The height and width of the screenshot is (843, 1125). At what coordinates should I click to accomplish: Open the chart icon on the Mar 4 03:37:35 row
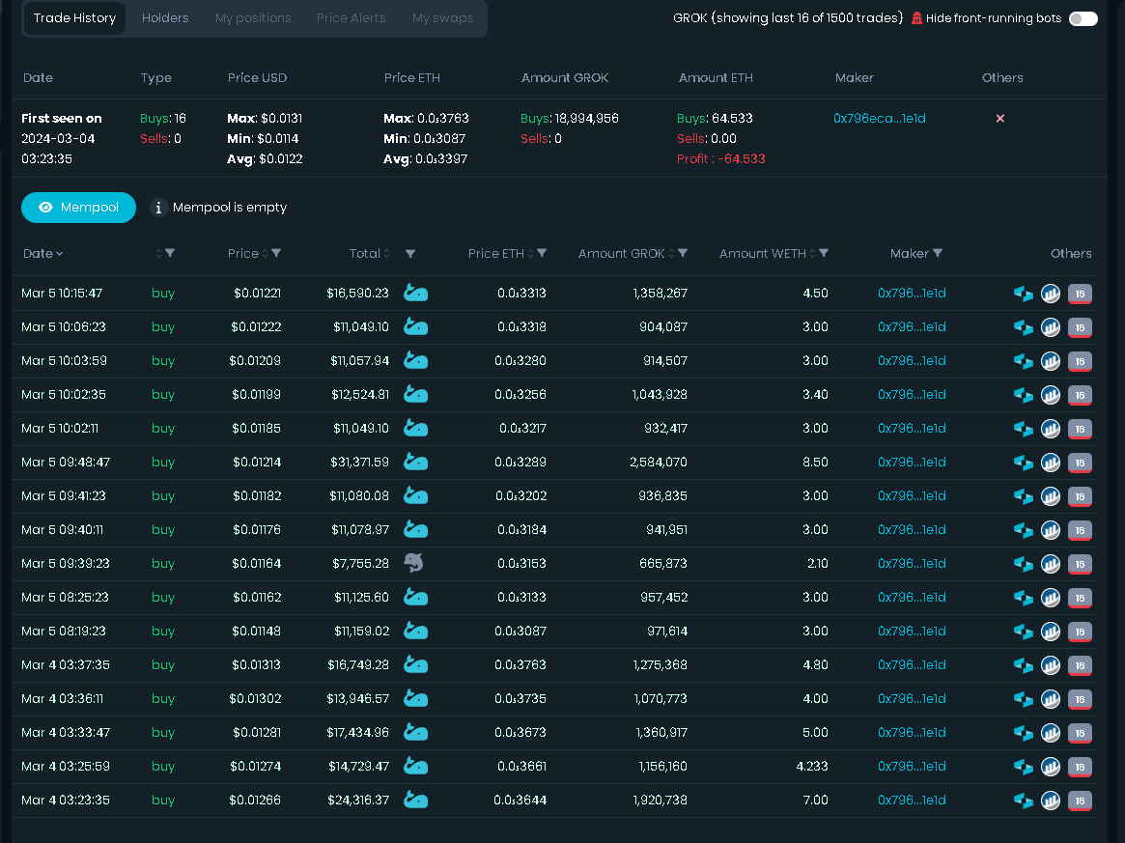point(1051,665)
